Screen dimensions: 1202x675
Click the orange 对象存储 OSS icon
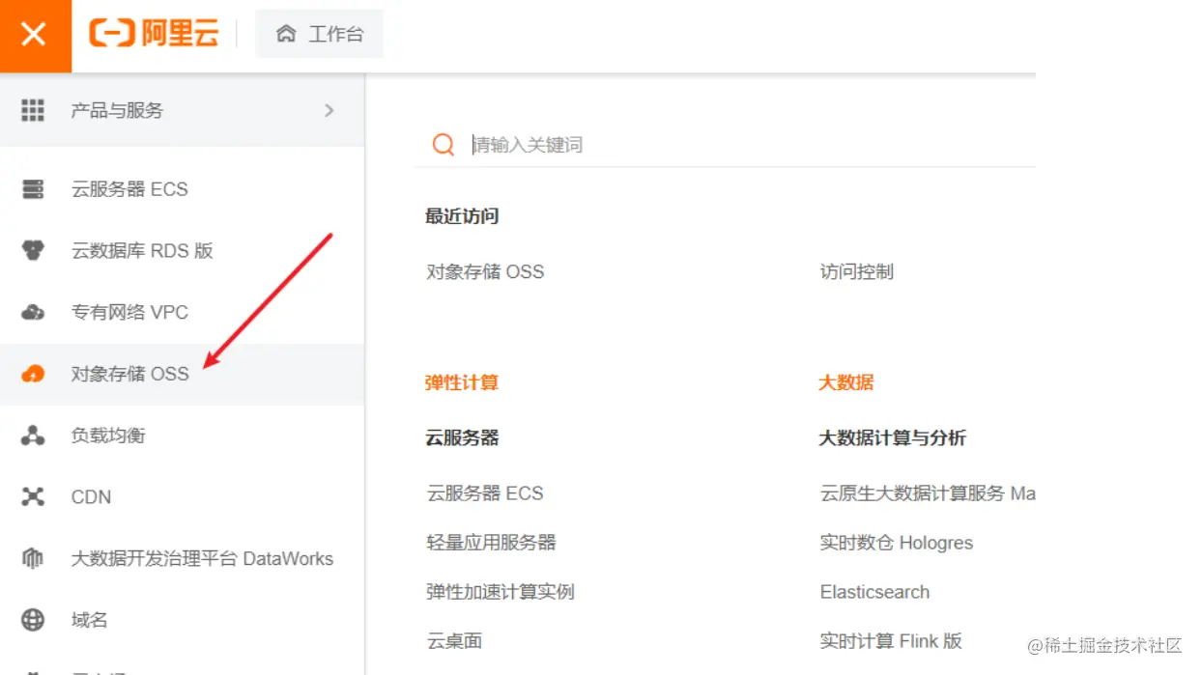click(x=33, y=374)
